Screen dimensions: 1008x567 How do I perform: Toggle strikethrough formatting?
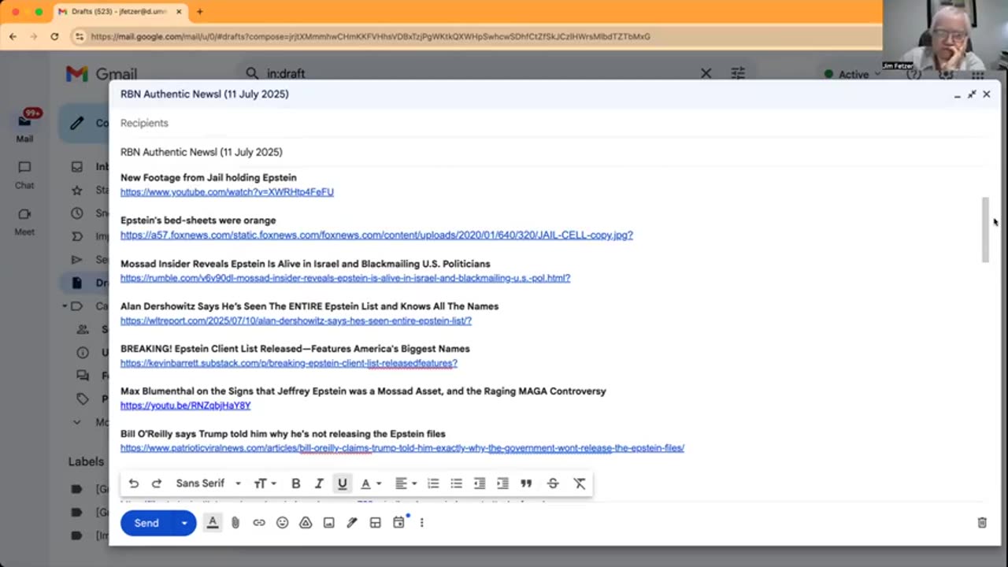coord(553,484)
